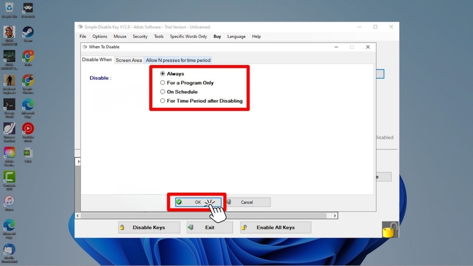Click Enable All Keys button
This screenshot has height=266, width=473.
click(x=276, y=228)
